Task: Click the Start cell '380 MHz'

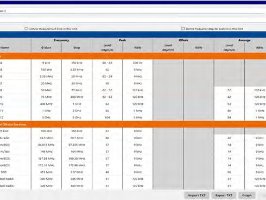Action: pos(46,179)
